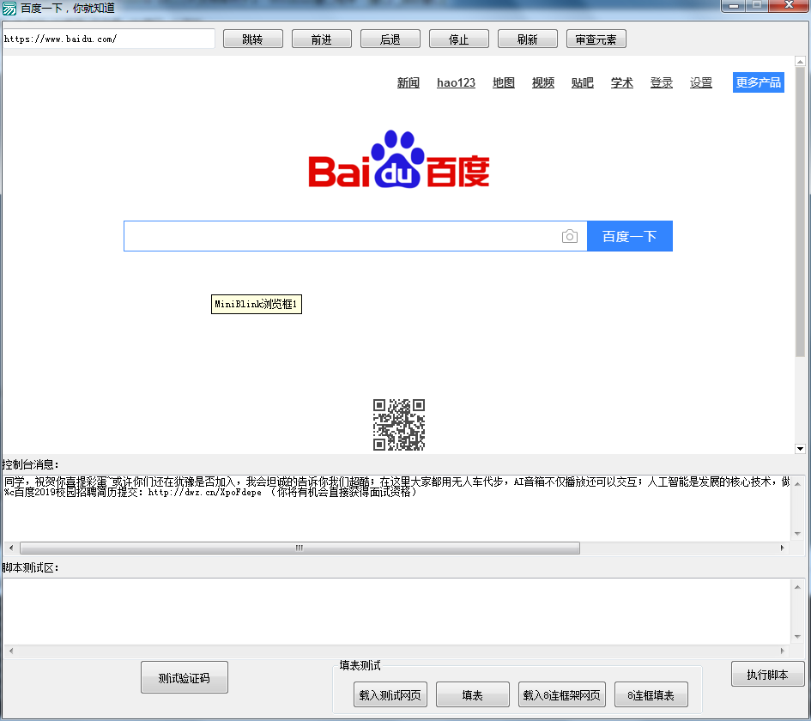Viewport: 811px width, 721px height.
Task: Click the camera image search icon
Action: tap(570, 236)
